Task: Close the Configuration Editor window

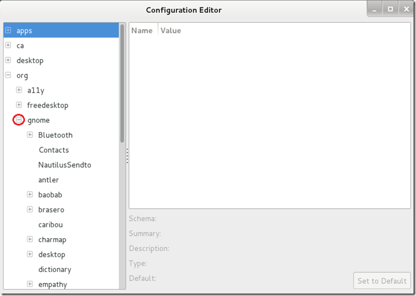Action: tap(406, 9)
